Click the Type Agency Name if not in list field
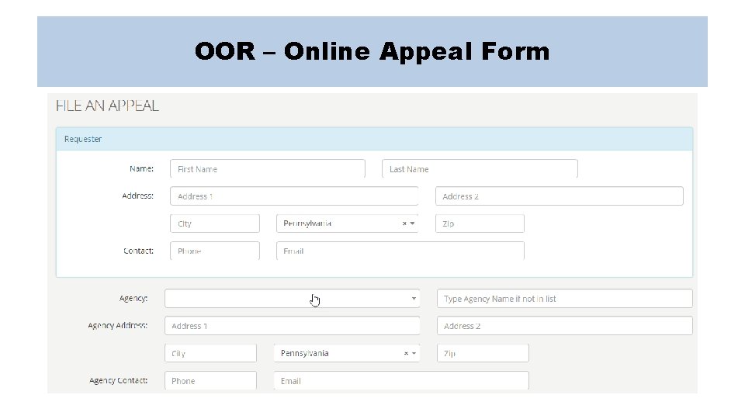Screen dimensions: 745x419 [564, 298]
